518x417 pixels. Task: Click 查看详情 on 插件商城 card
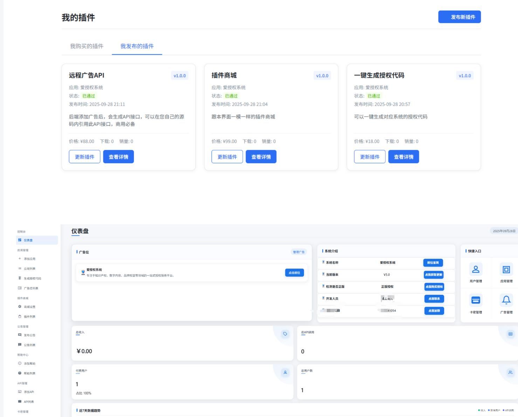pos(261,157)
